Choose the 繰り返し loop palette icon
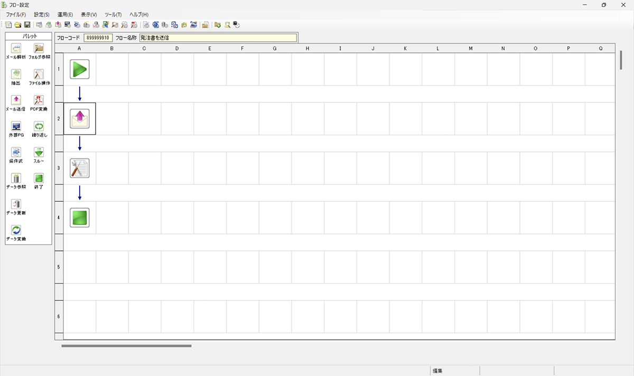The image size is (634, 376). point(39,126)
